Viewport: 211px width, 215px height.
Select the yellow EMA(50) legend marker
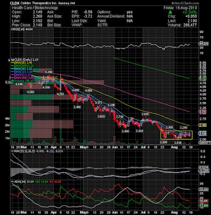pos(12,63)
